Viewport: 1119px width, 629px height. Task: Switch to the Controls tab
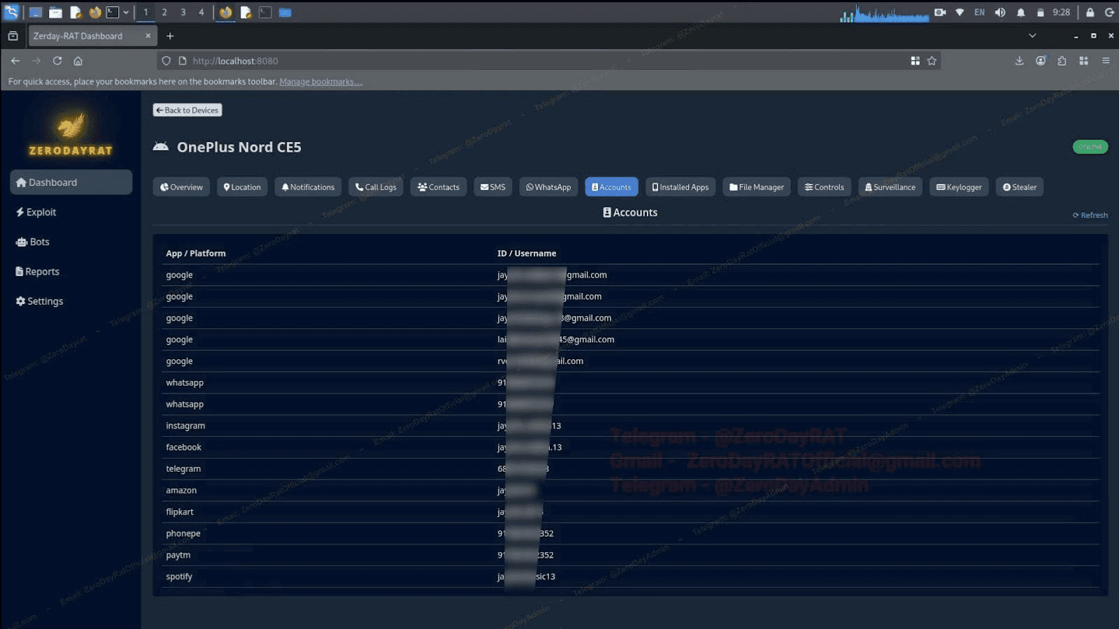(825, 187)
